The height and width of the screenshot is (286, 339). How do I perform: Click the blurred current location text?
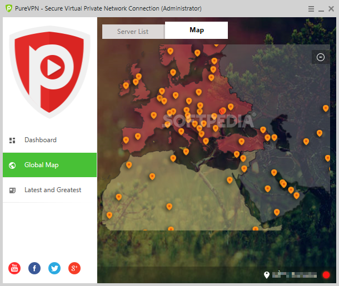[294, 275]
